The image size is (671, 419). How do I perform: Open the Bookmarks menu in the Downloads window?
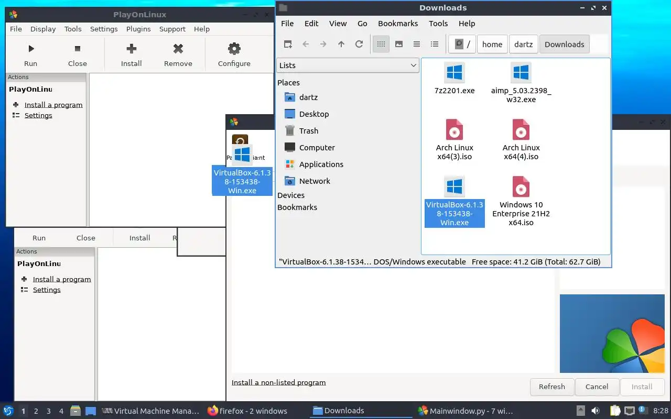click(x=398, y=23)
